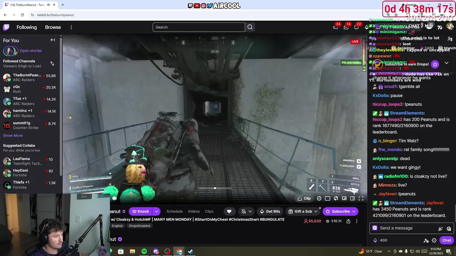Click the Twitch search input field
This screenshot has height=256, width=456.
point(199,27)
